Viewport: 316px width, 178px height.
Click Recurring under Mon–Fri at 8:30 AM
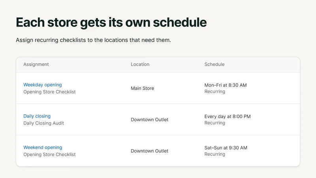click(214, 91)
